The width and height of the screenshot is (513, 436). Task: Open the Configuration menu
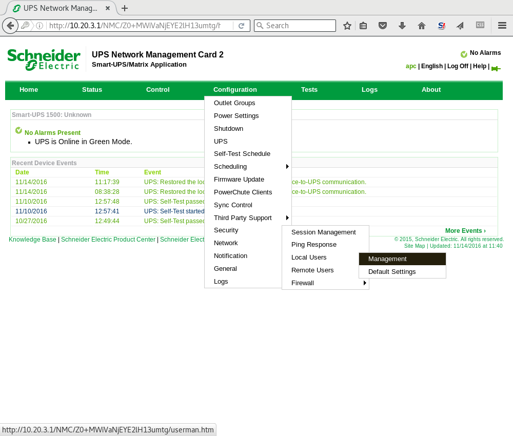[235, 90]
